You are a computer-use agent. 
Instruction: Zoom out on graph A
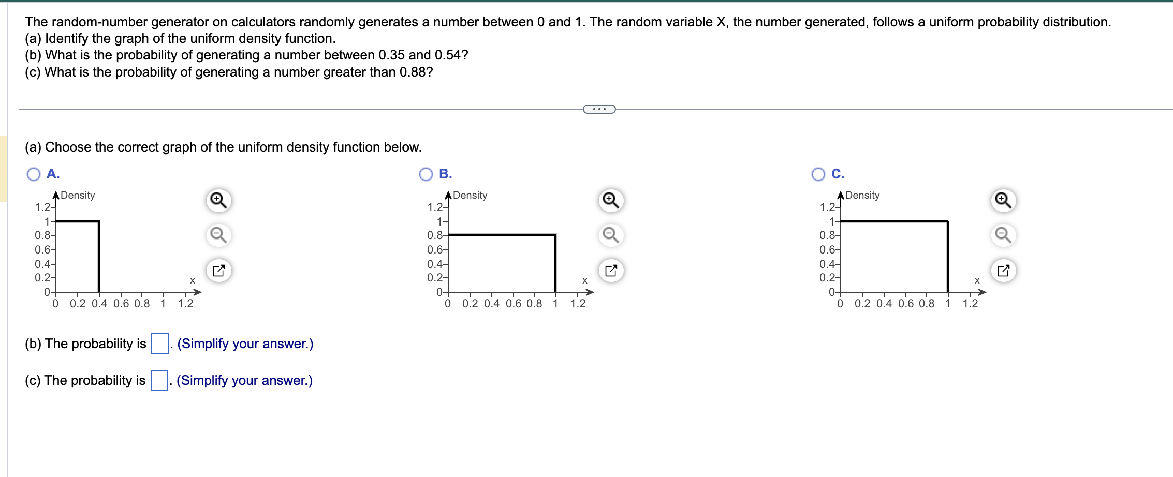[x=218, y=235]
